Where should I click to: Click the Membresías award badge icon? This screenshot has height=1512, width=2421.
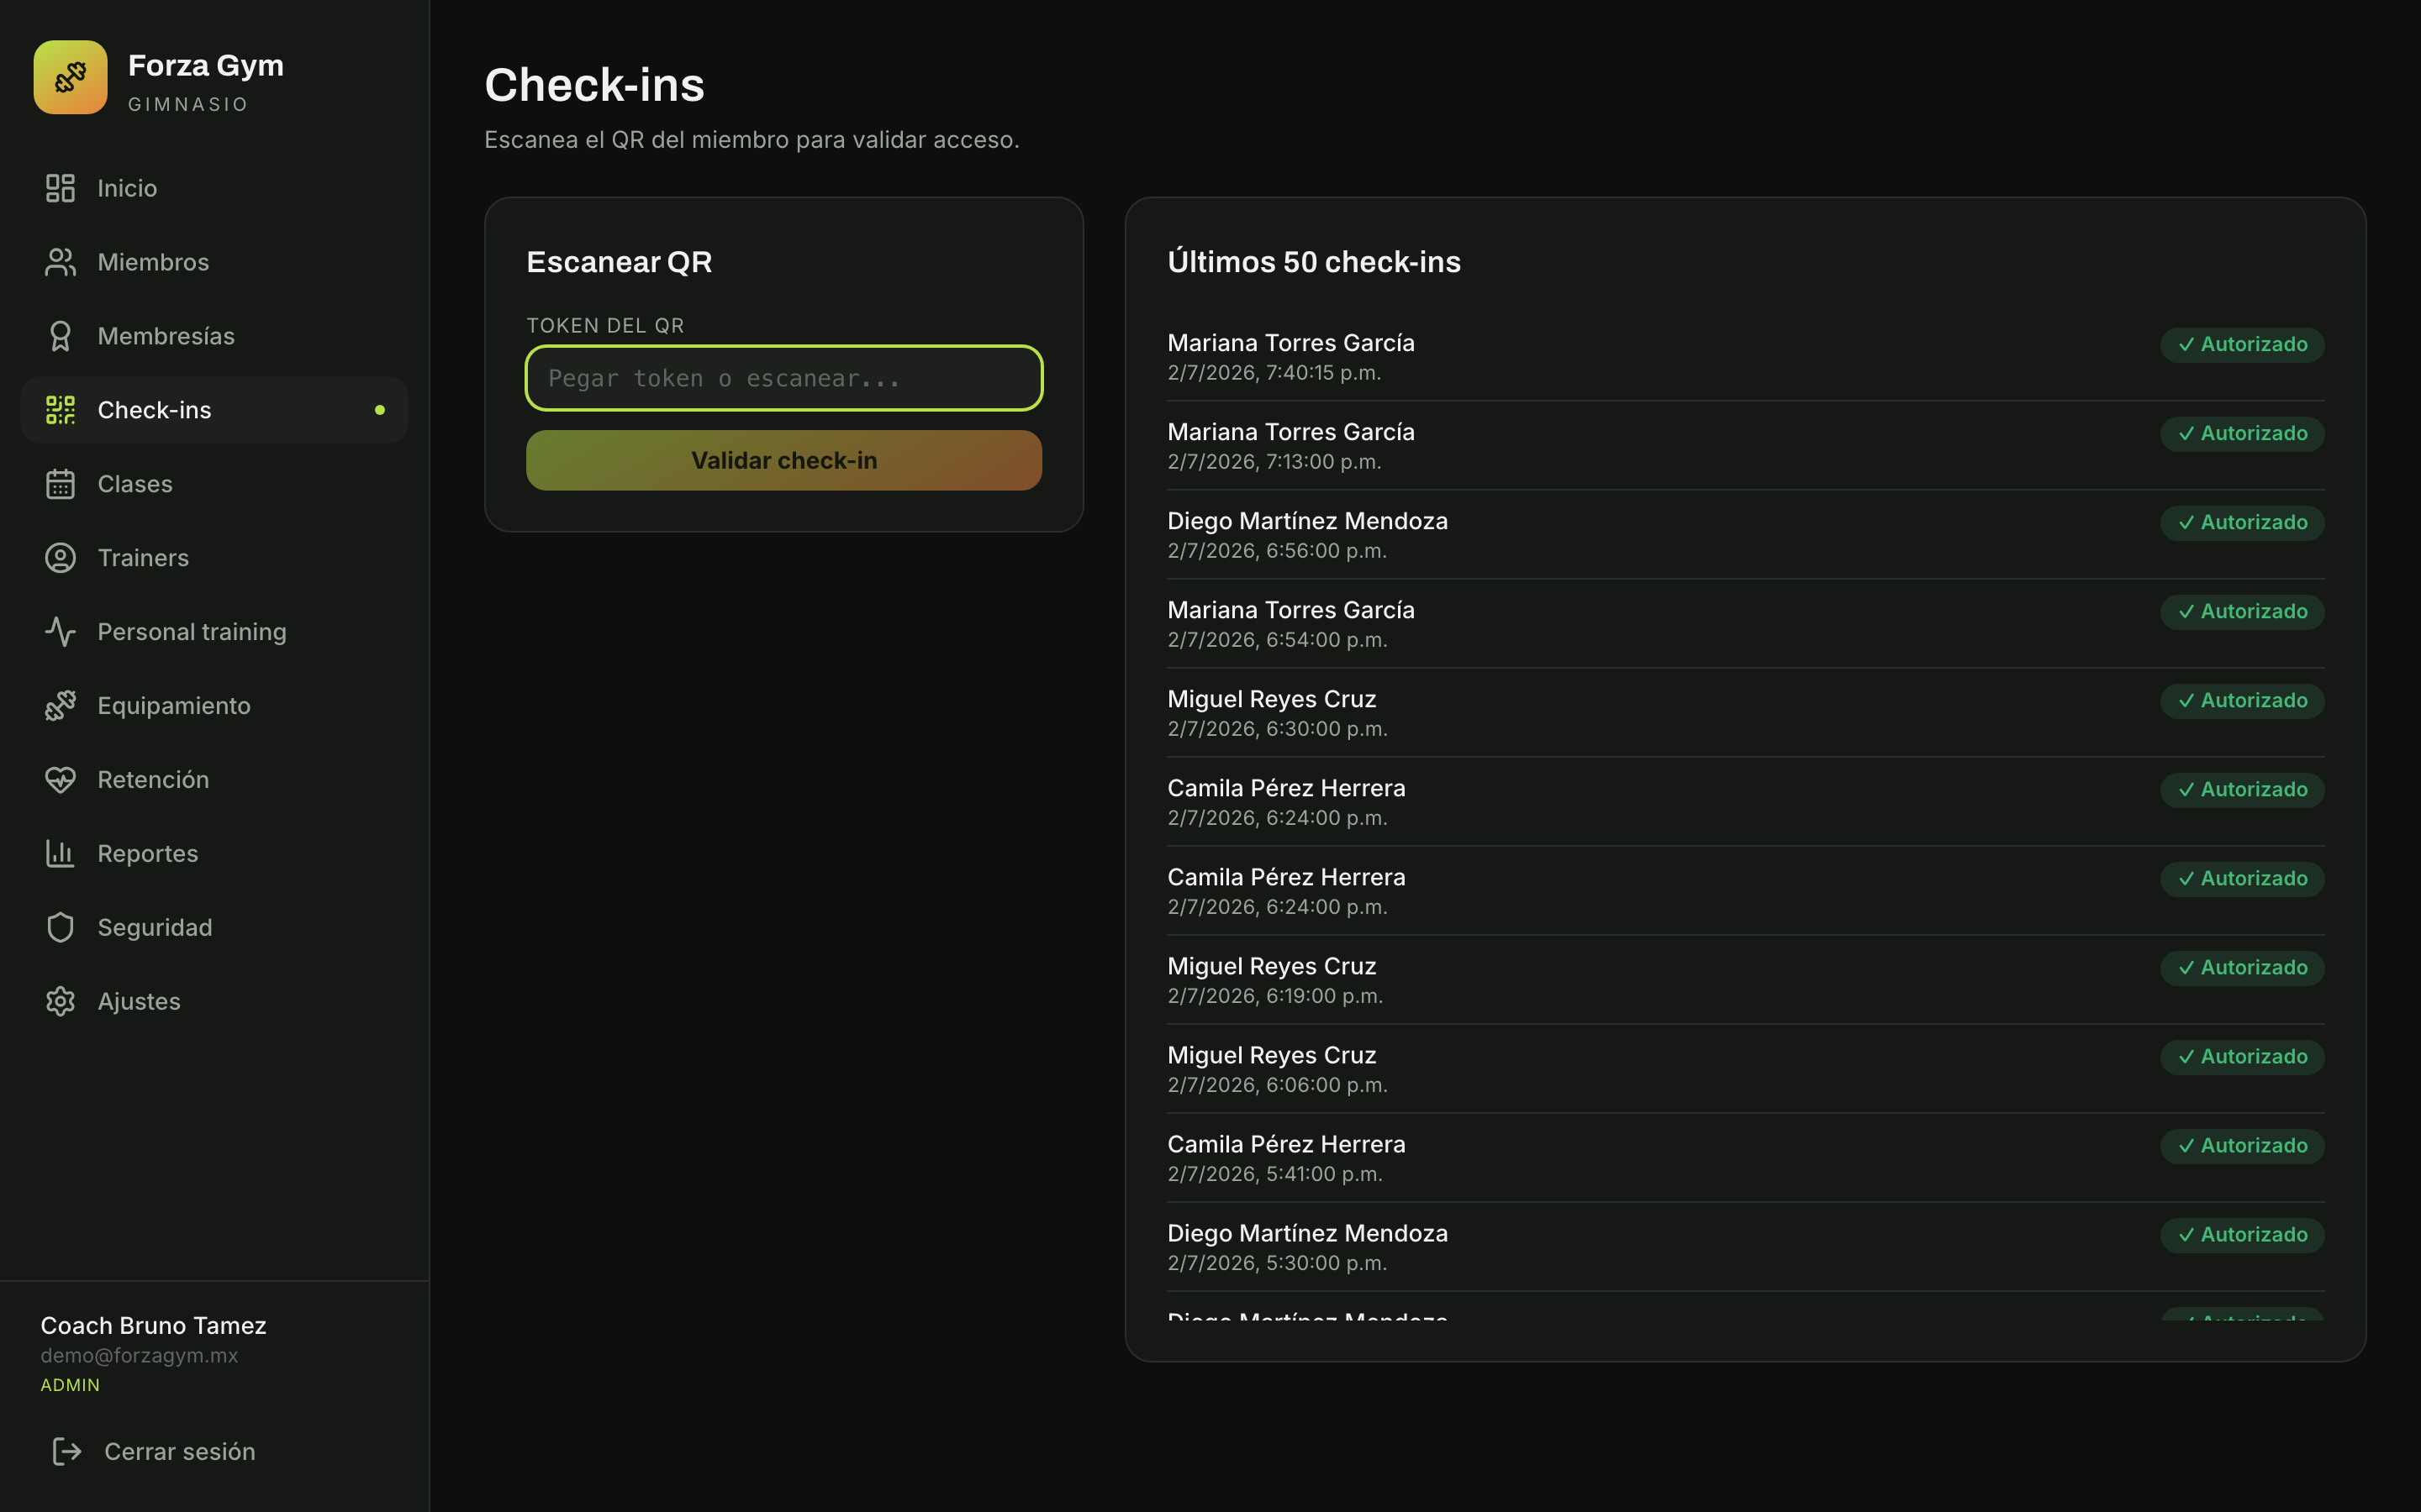(x=60, y=336)
